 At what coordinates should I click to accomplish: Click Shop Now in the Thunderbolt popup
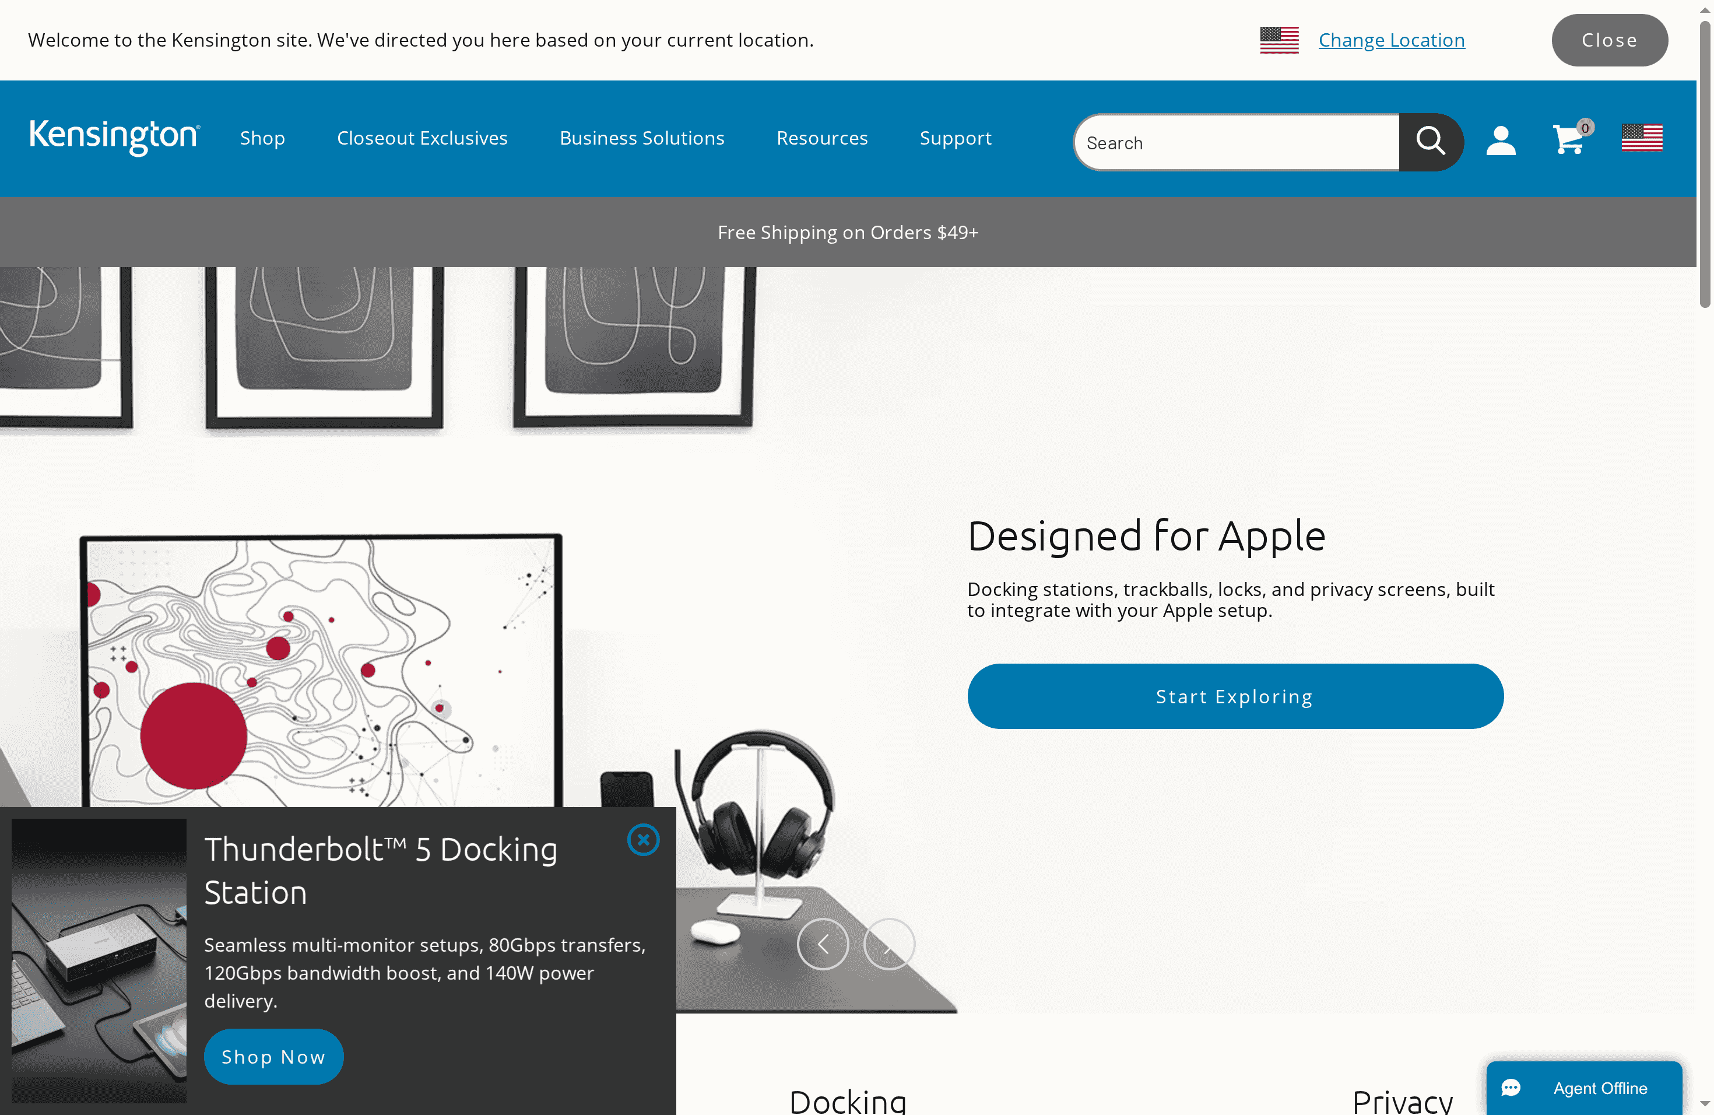tap(273, 1057)
